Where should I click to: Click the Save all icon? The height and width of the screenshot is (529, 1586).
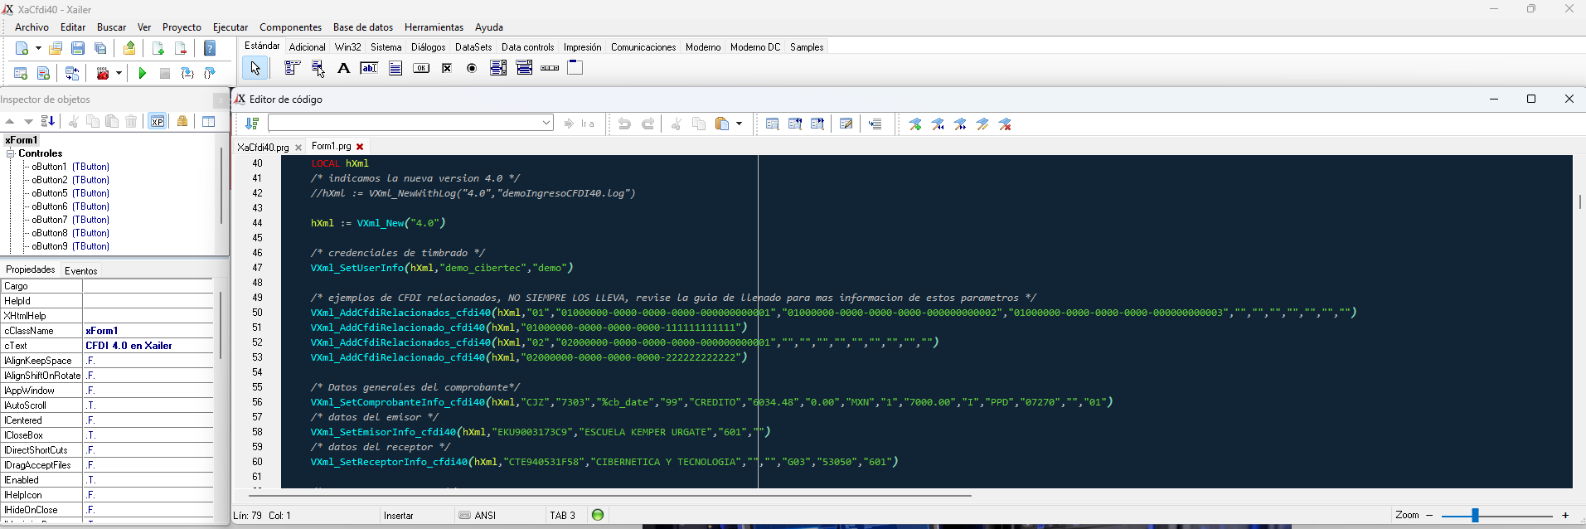click(x=100, y=48)
